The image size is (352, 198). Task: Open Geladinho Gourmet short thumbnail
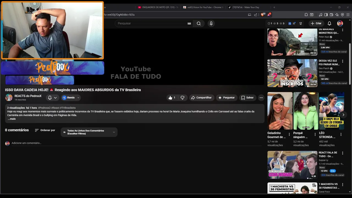coord(280,111)
